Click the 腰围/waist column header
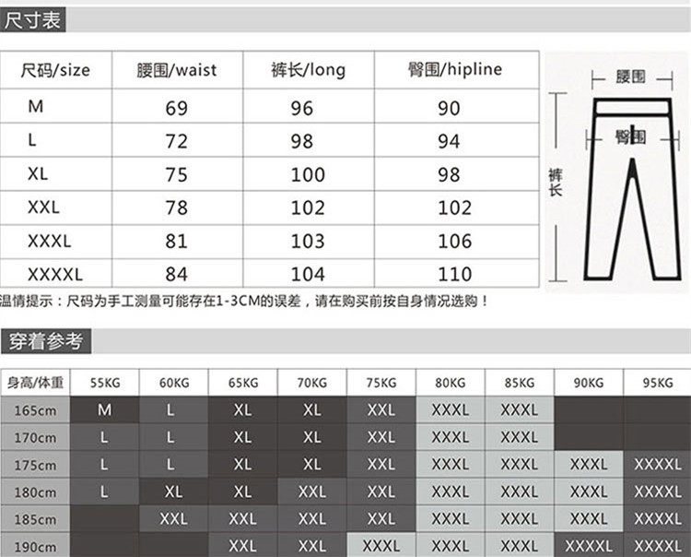 coord(177,70)
